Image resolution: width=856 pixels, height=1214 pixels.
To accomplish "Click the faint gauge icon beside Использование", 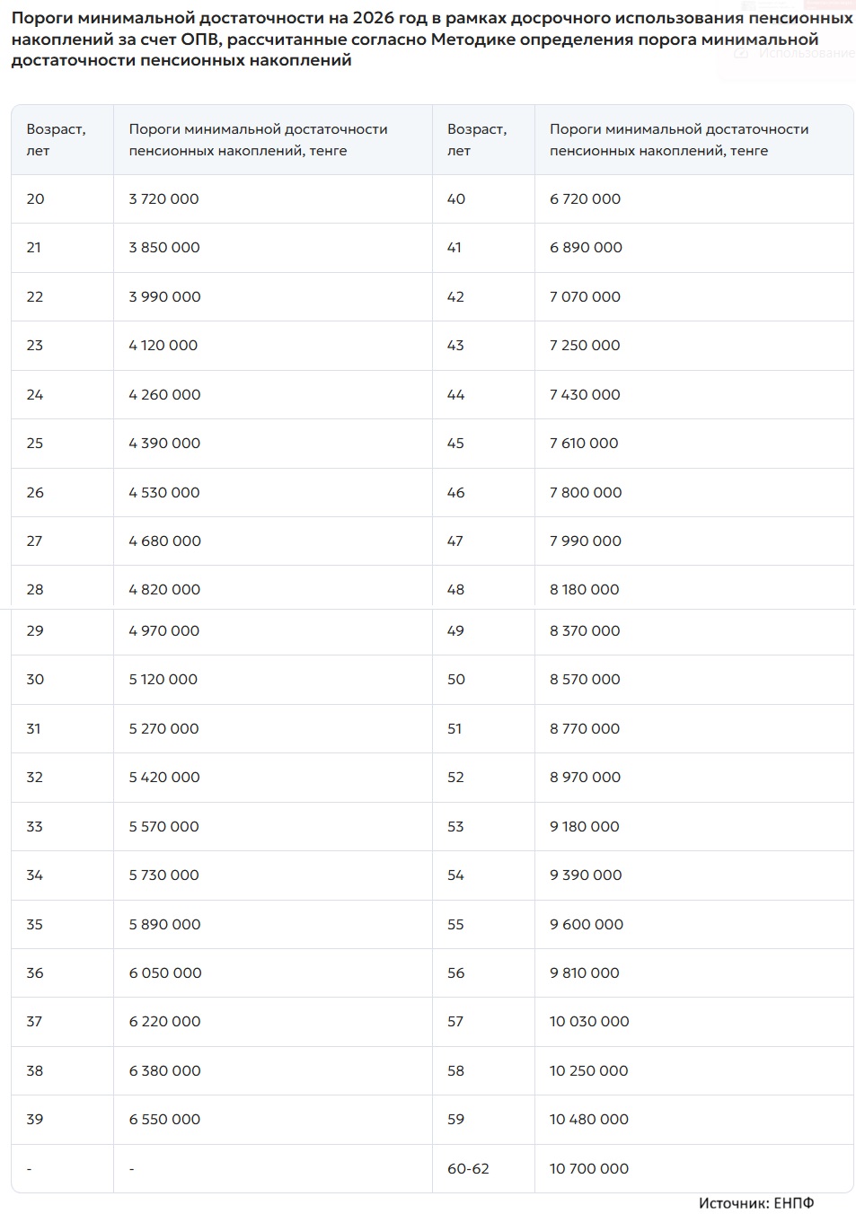I will coord(741,53).
